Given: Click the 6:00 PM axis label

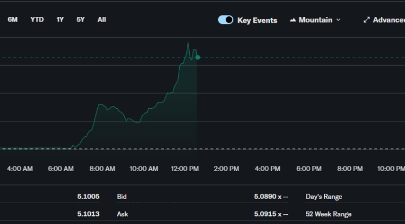Looking at the screenshot, I should tap(309, 169).
